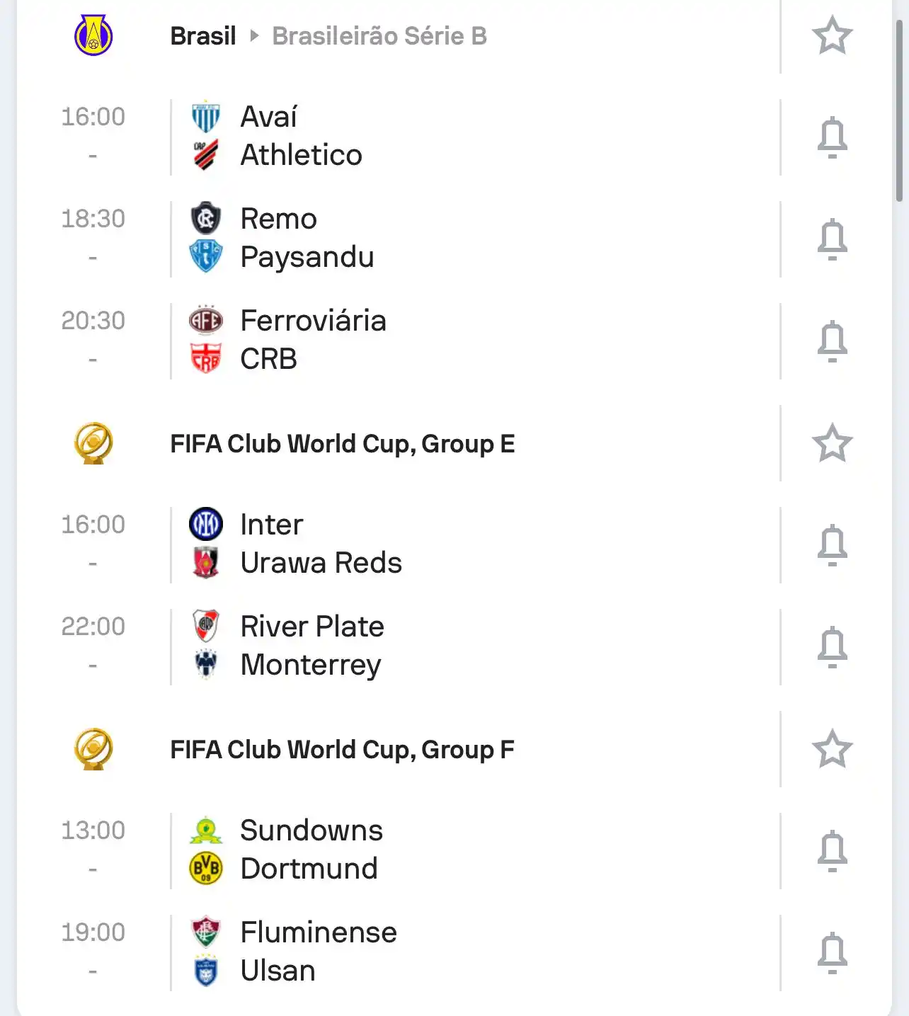Set bell reminder for Ferroviária vs CRB

tap(832, 341)
